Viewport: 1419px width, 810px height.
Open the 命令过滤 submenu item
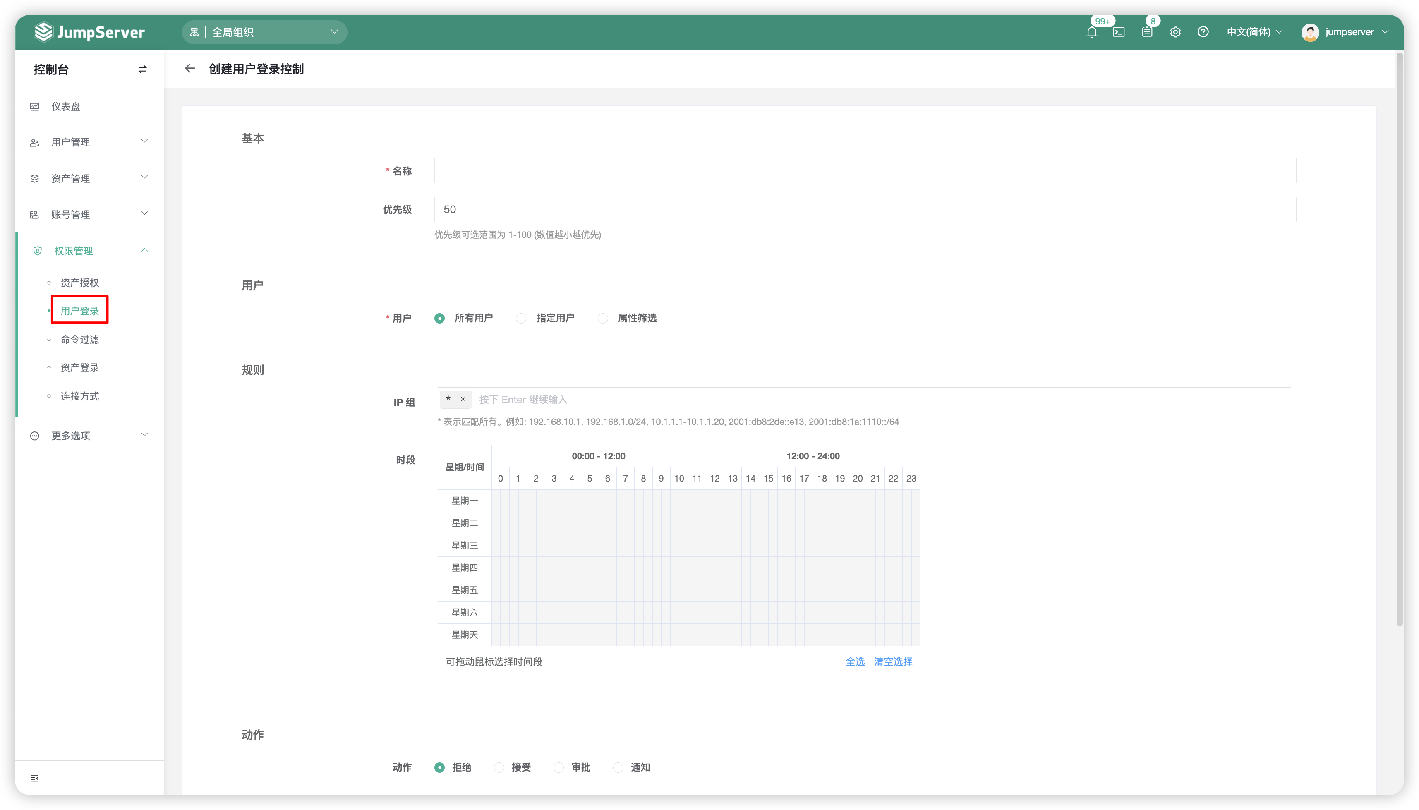(79, 339)
